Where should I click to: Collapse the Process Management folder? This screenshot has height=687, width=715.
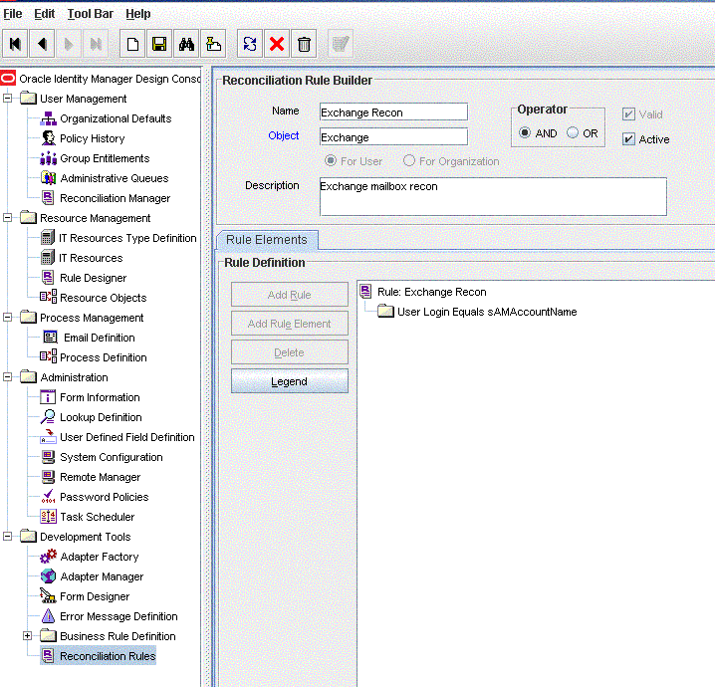7,317
